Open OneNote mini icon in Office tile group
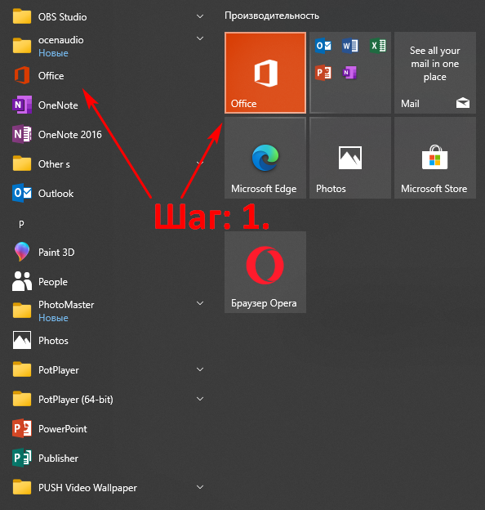This screenshot has width=485, height=510. [x=350, y=73]
